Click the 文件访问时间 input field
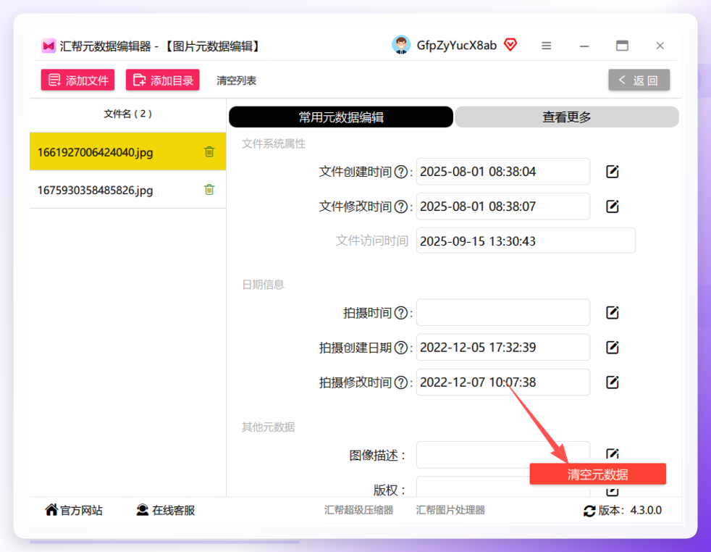 click(x=526, y=241)
